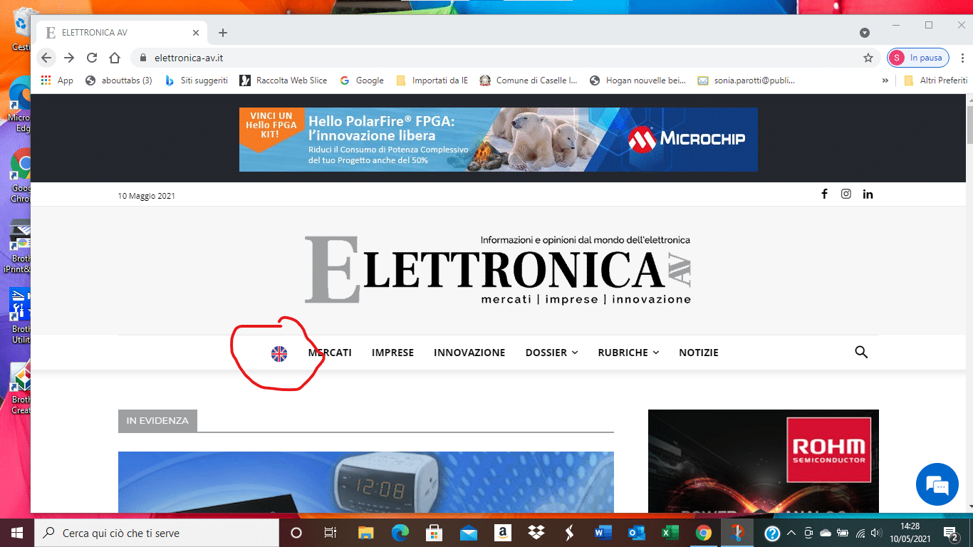Open the site search magnifier
The width and height of the screenshot is (973, 547).
tap(861, 352)
